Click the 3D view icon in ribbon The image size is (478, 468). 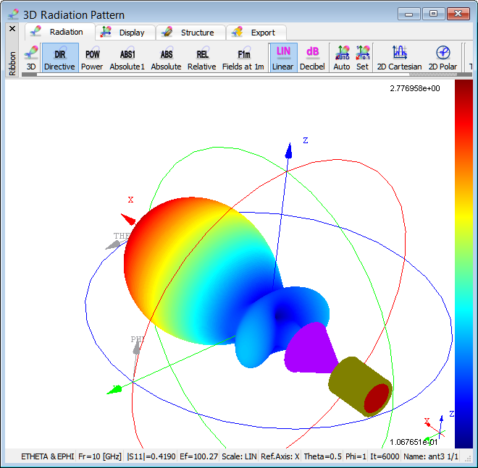[31, 58]
